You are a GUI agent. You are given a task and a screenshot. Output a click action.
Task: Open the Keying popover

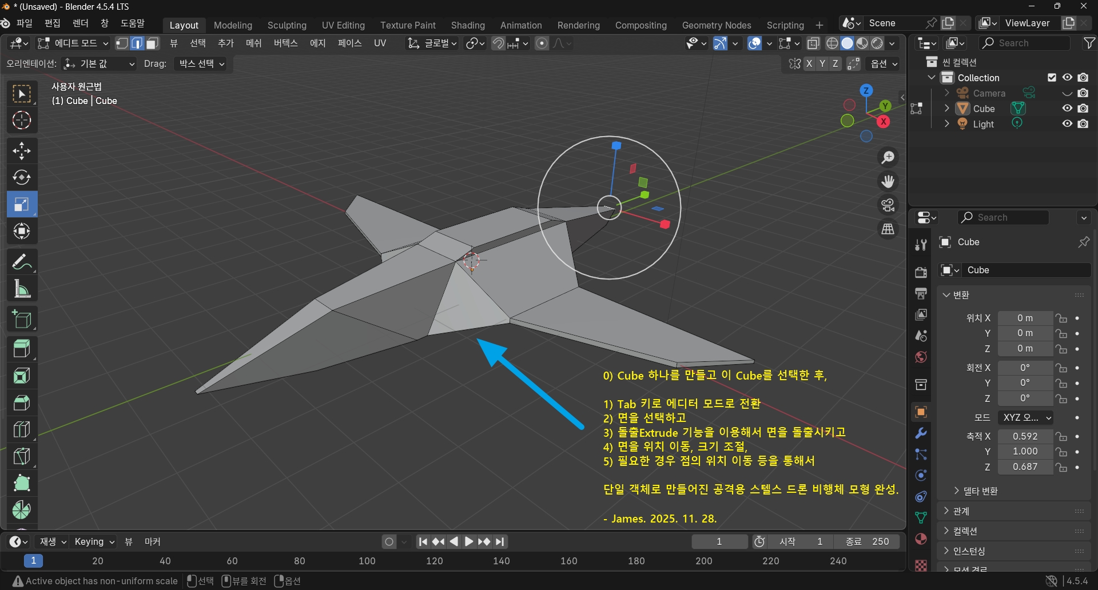94,542
